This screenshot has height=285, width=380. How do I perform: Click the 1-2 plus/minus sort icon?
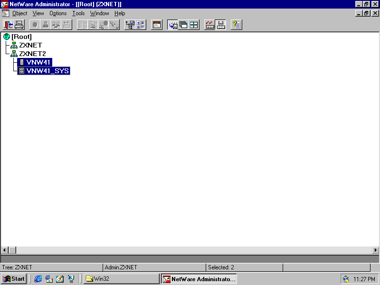point(141,25)
